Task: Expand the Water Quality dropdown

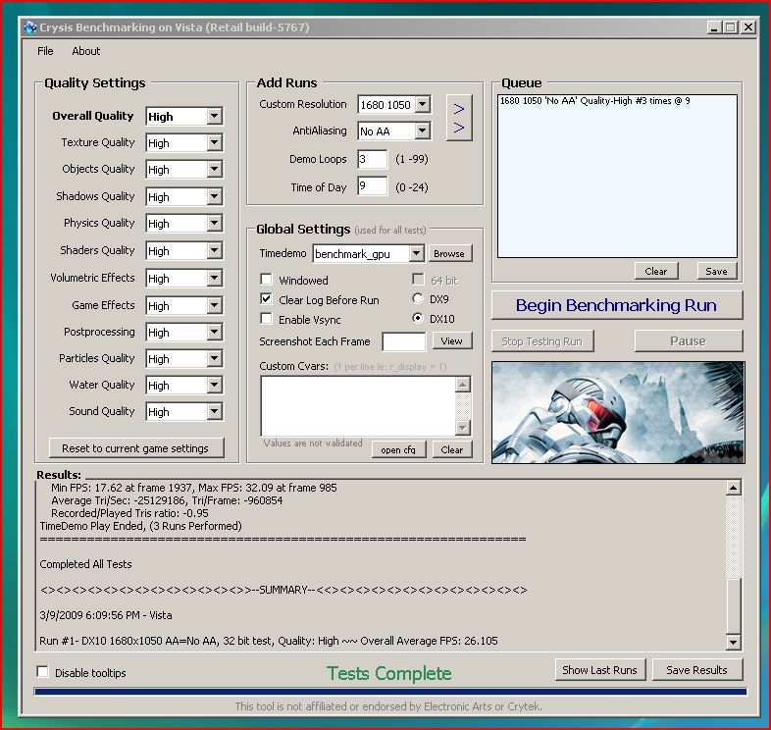Action: (x=214, y=386)
